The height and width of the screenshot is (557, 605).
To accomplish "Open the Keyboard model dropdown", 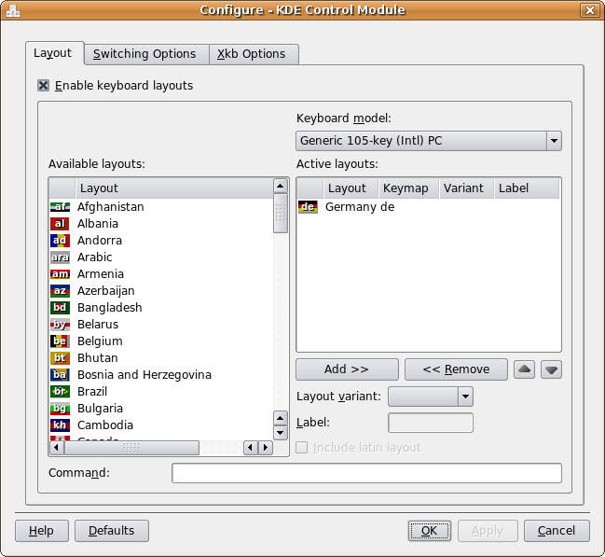I will pos(429,141).
